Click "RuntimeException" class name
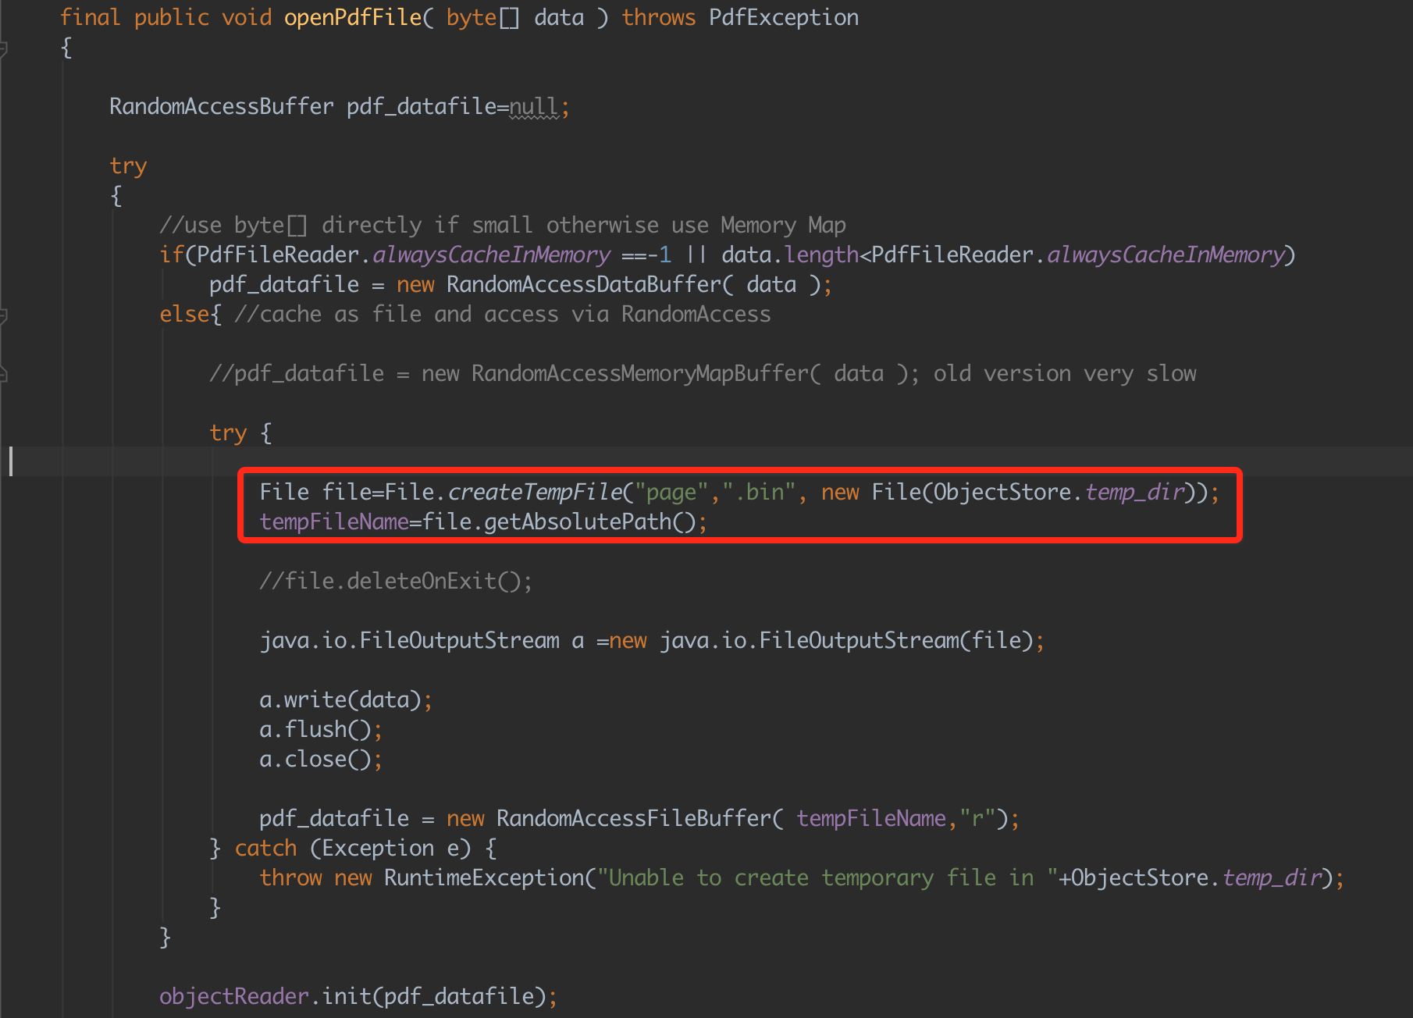This screenshot has width=1413, height=1018. (x=484, y=877)
